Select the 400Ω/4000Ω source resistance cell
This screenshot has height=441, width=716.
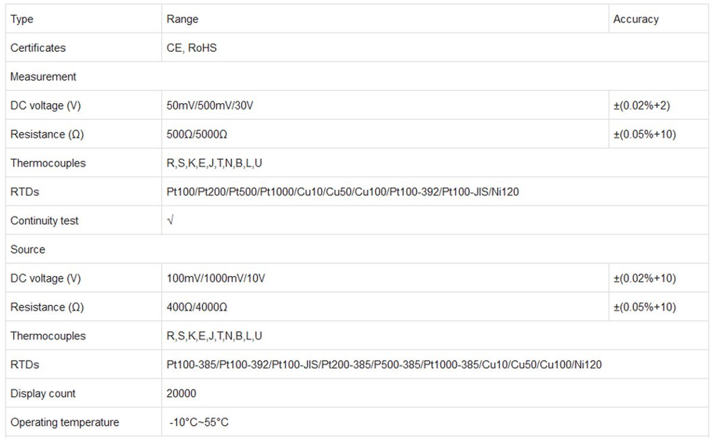click(x=385, y=307)
